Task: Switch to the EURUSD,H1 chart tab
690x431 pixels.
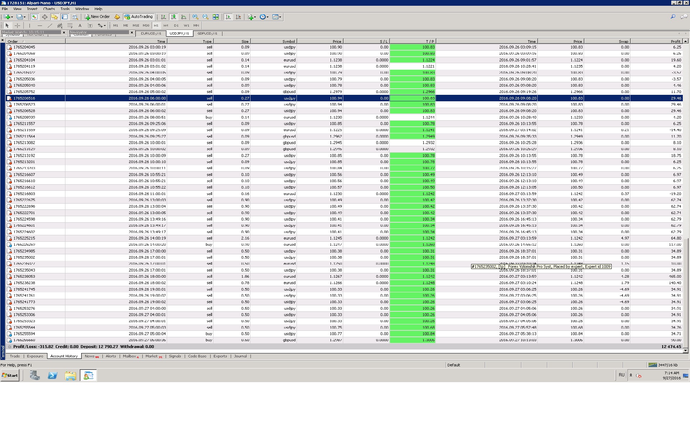Action: click(x=151, y=33)
